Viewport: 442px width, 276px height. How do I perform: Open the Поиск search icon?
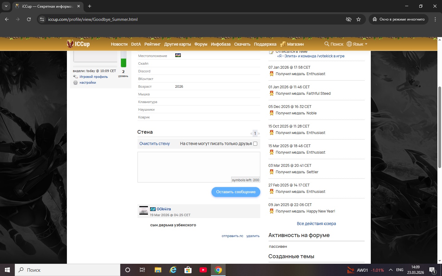tap(334, 44)
